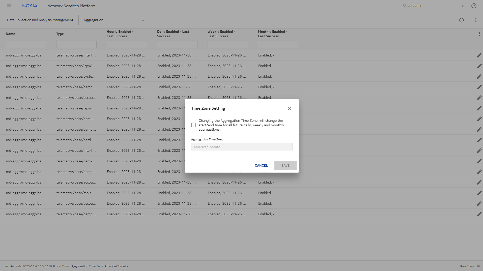The height and width of the screenshot is (271, 483).
Task: Open the Aggregation Time Zone field
Action: coord(242,147)
